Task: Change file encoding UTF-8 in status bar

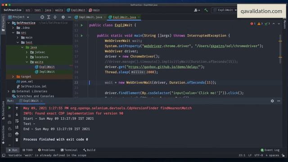Action: [259, 155]
